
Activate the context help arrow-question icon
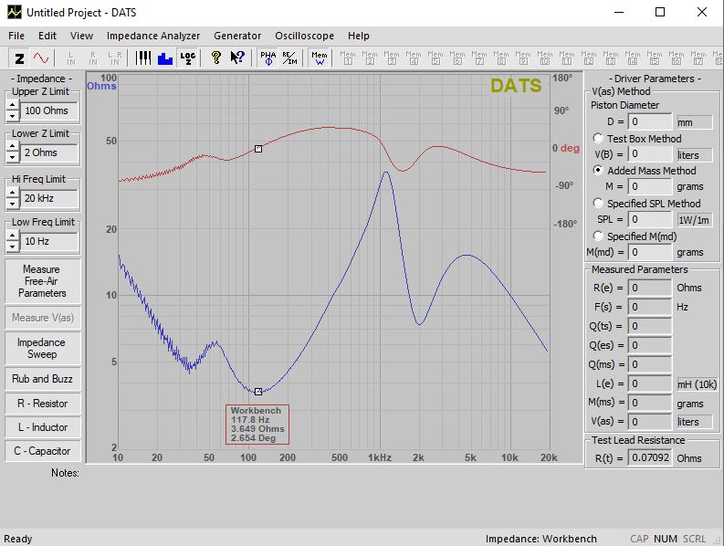coord(237,58)
